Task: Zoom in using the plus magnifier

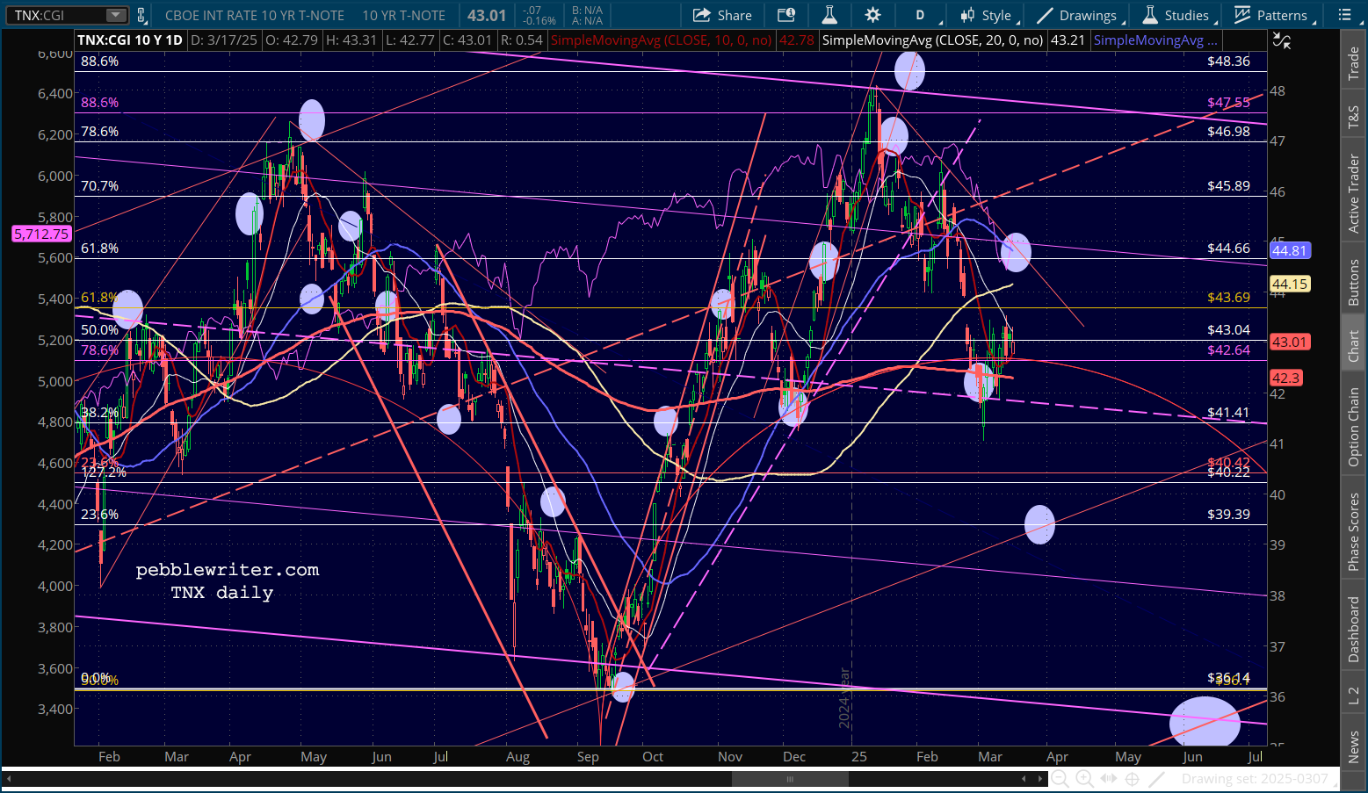Action: tap(1084, 779)
